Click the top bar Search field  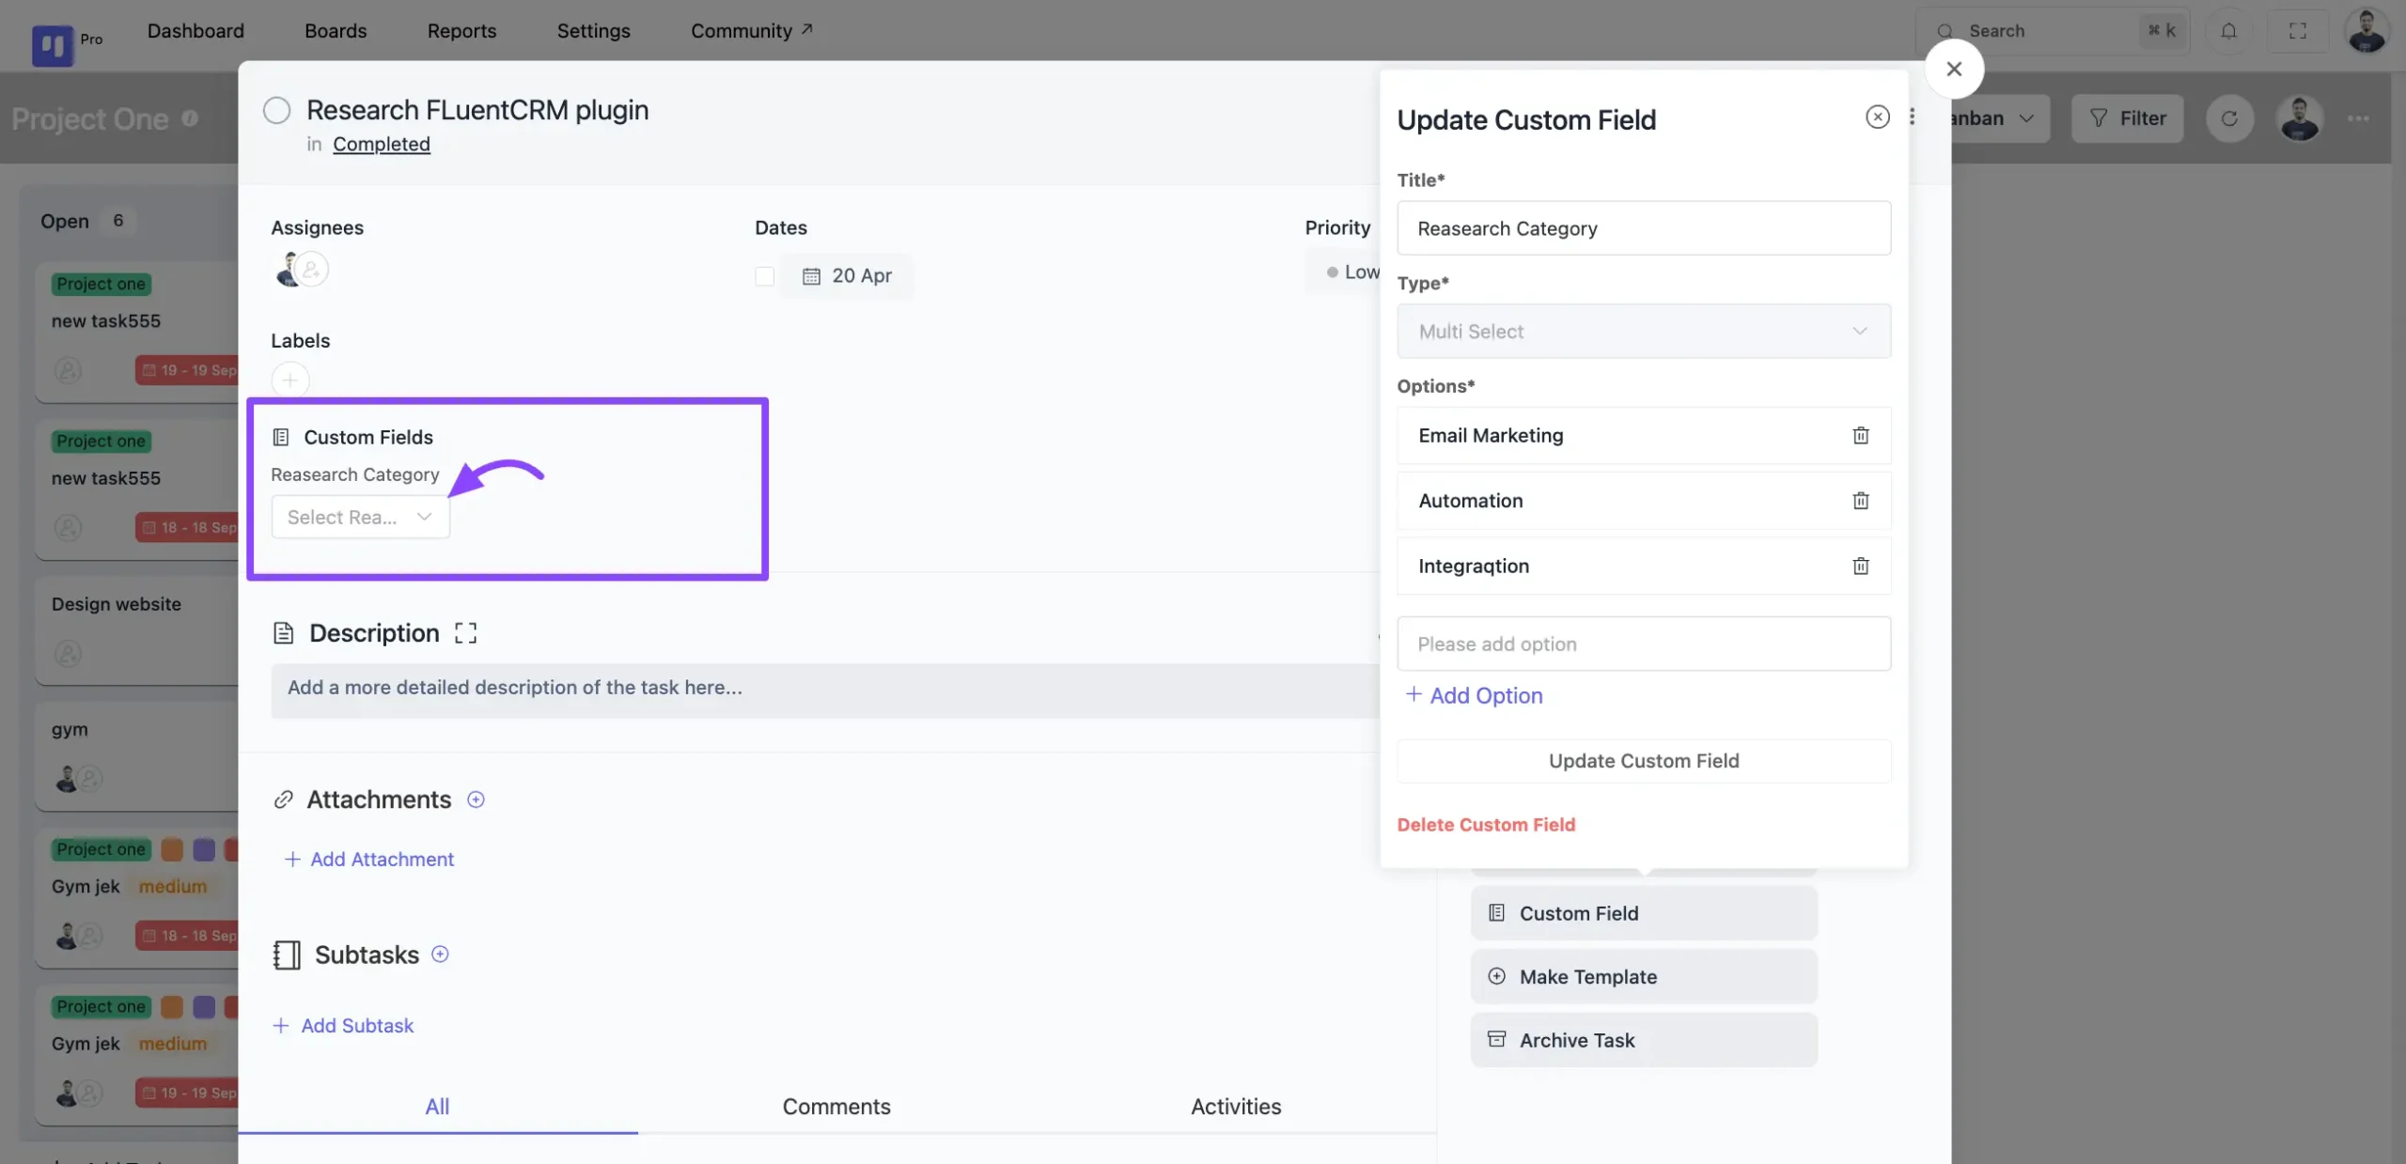[x=2053, y=31]
